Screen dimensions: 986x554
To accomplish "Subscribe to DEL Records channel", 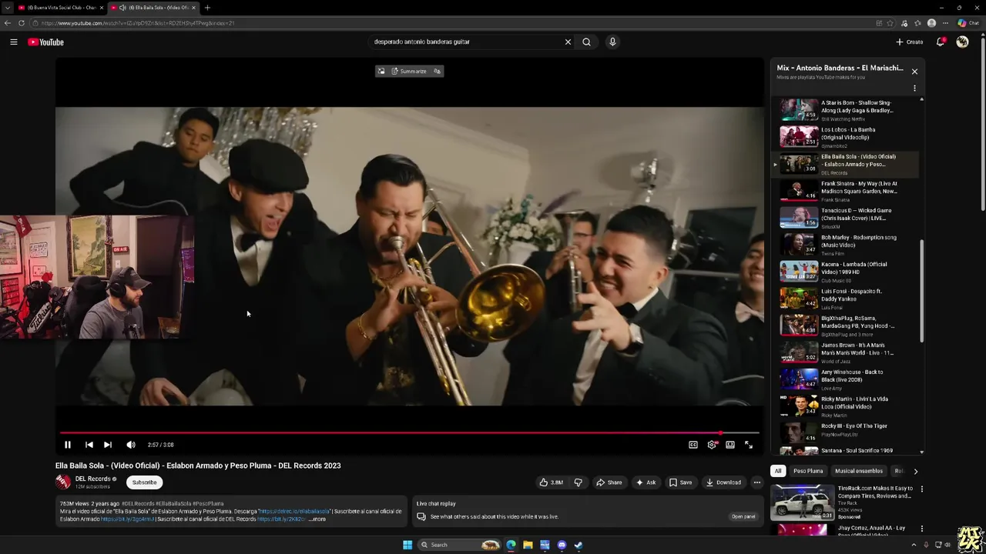I will point(144,482).
